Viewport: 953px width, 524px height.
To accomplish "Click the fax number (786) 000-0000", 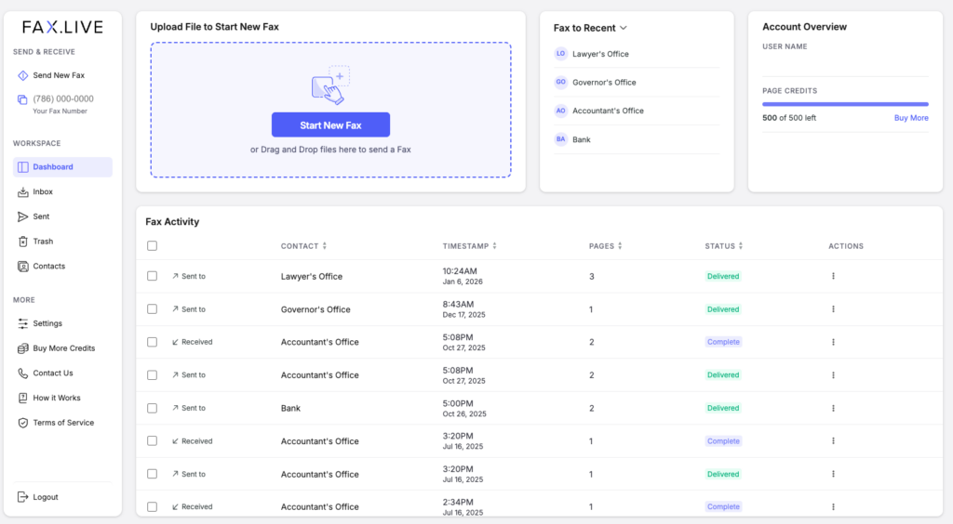I will 63,98.
